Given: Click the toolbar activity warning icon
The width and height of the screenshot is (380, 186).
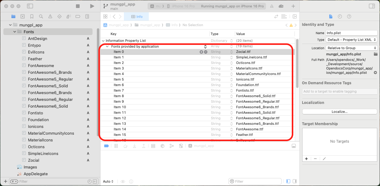Looking at the screenshot, I should coord(272,6).
